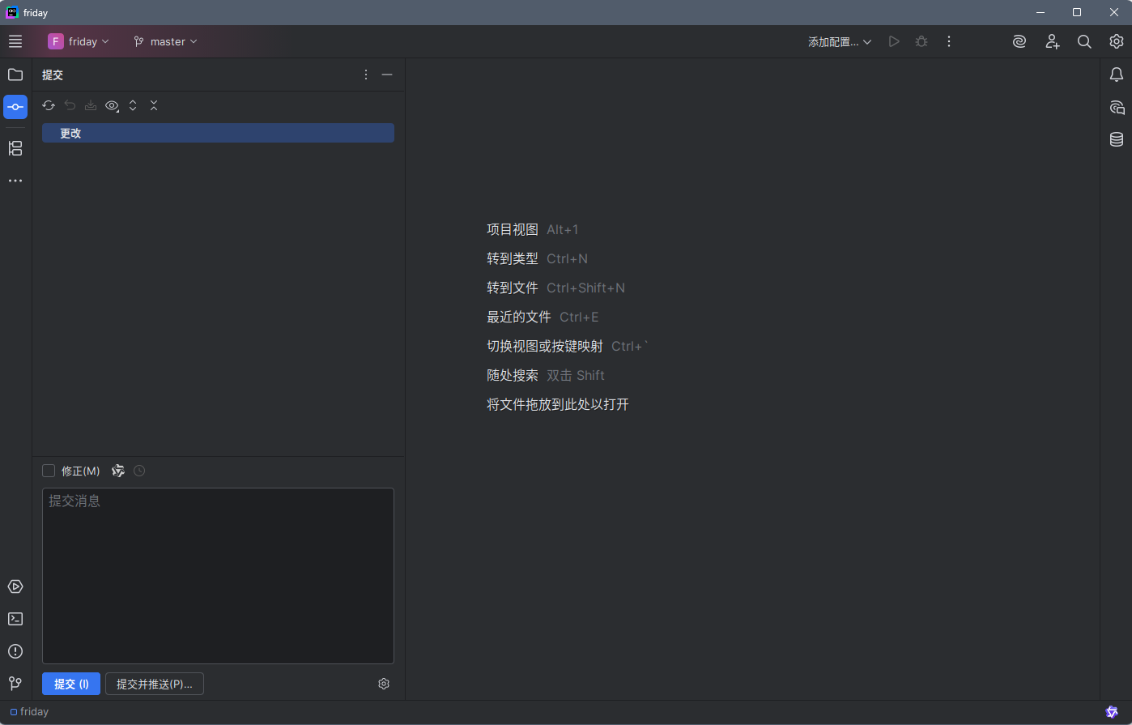Viewport: 1132px width, 725px height.
Task: Open the Terminal tool window
Action: (15, 619)
